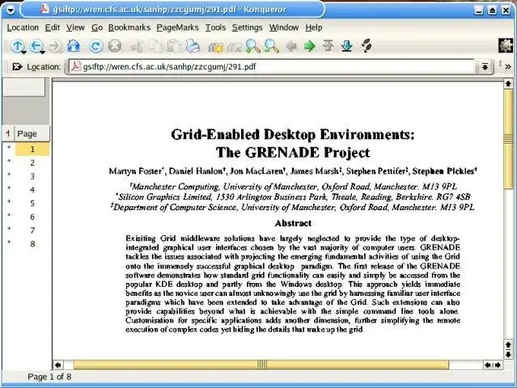Click the Copy toolbar icon
517x388 pixels.
pos(155,46)
